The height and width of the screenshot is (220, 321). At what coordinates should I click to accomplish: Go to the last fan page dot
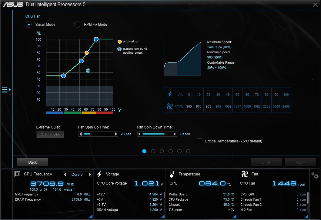[x=188, y=151]
